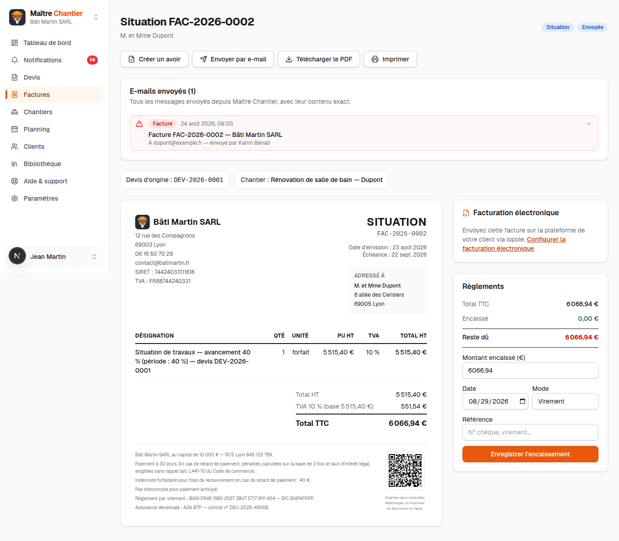Open the Planning page
The height and width of the screenshot is (541, 619).
click(x=54, y=129)
